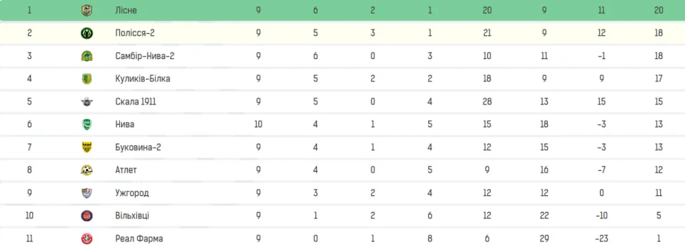685x247 pixels.
Task: Select the Реал Фарма team name
Action: [x=139, y=239]
